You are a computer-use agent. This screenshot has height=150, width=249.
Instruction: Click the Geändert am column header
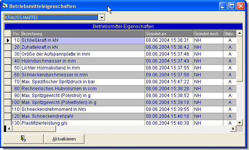[x=169, y=33]
